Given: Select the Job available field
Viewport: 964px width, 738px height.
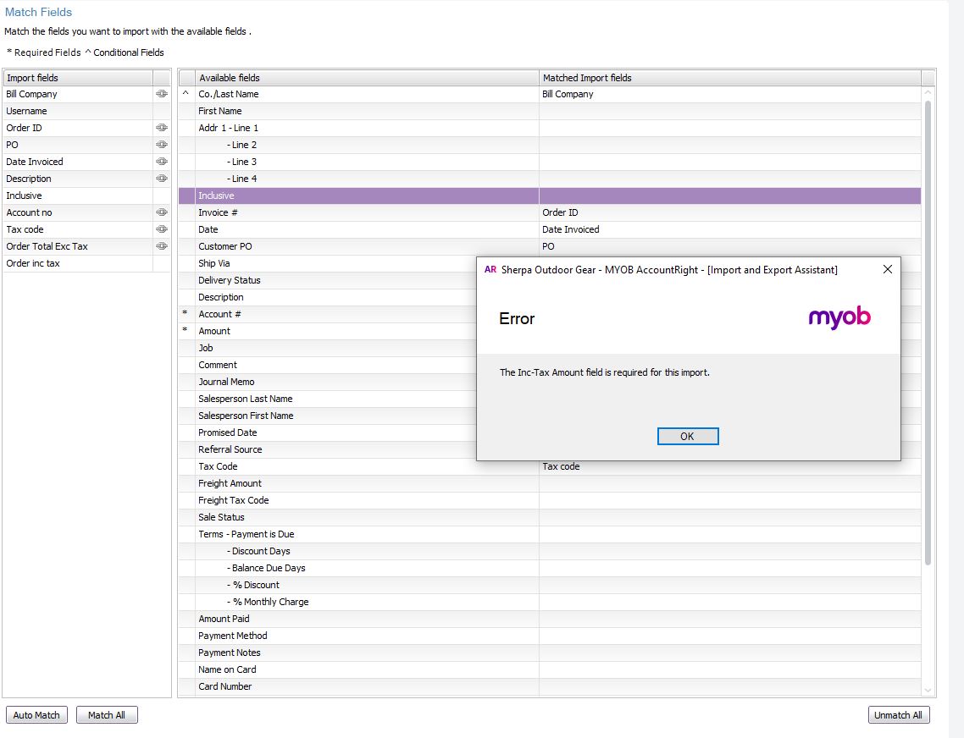Looking at the screenshot, I should click(335, 348).
